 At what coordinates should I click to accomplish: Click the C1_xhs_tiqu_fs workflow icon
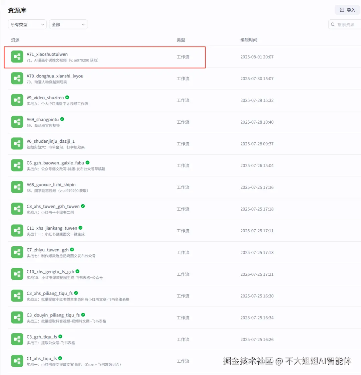pyautogui.click(x=17, y=361)
